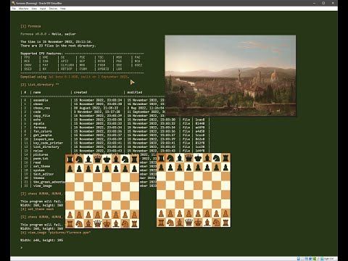348x261 pixels.
Task: Pick the g1 white knight on the right board
Action: click(216, 223)
